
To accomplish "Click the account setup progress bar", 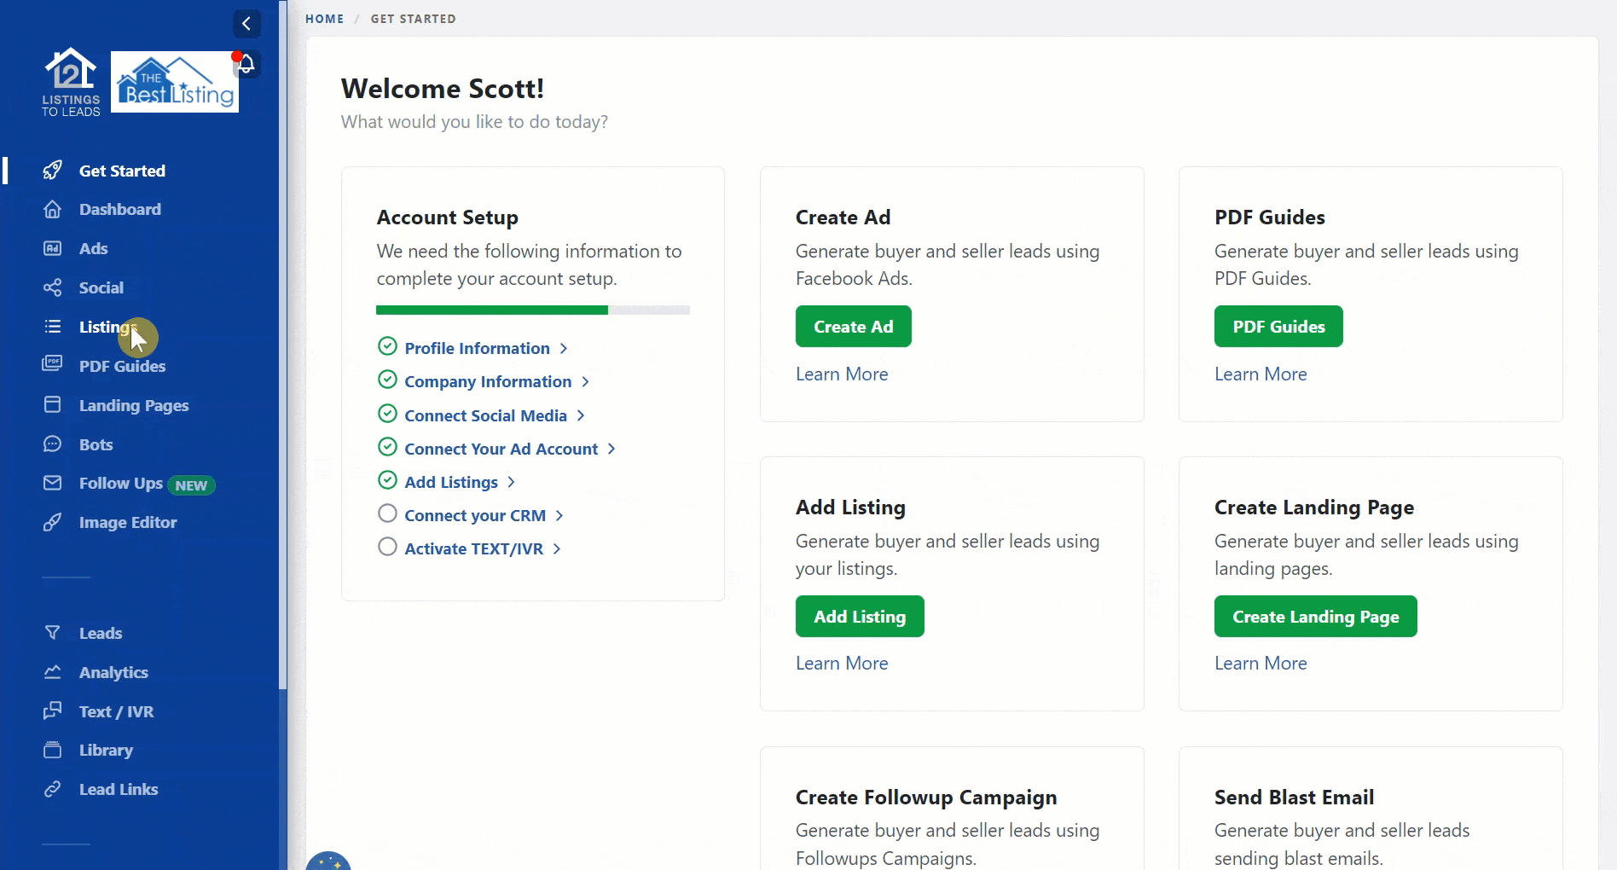I will coord(532,310).
